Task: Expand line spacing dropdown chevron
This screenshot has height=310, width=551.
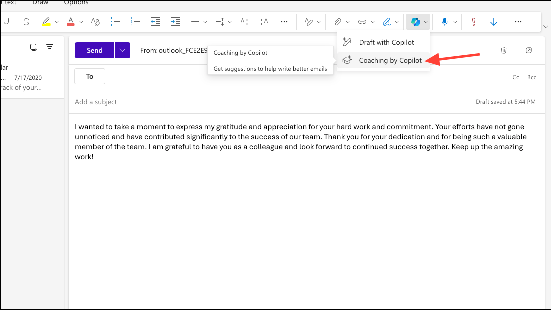Action: point(230,22)
